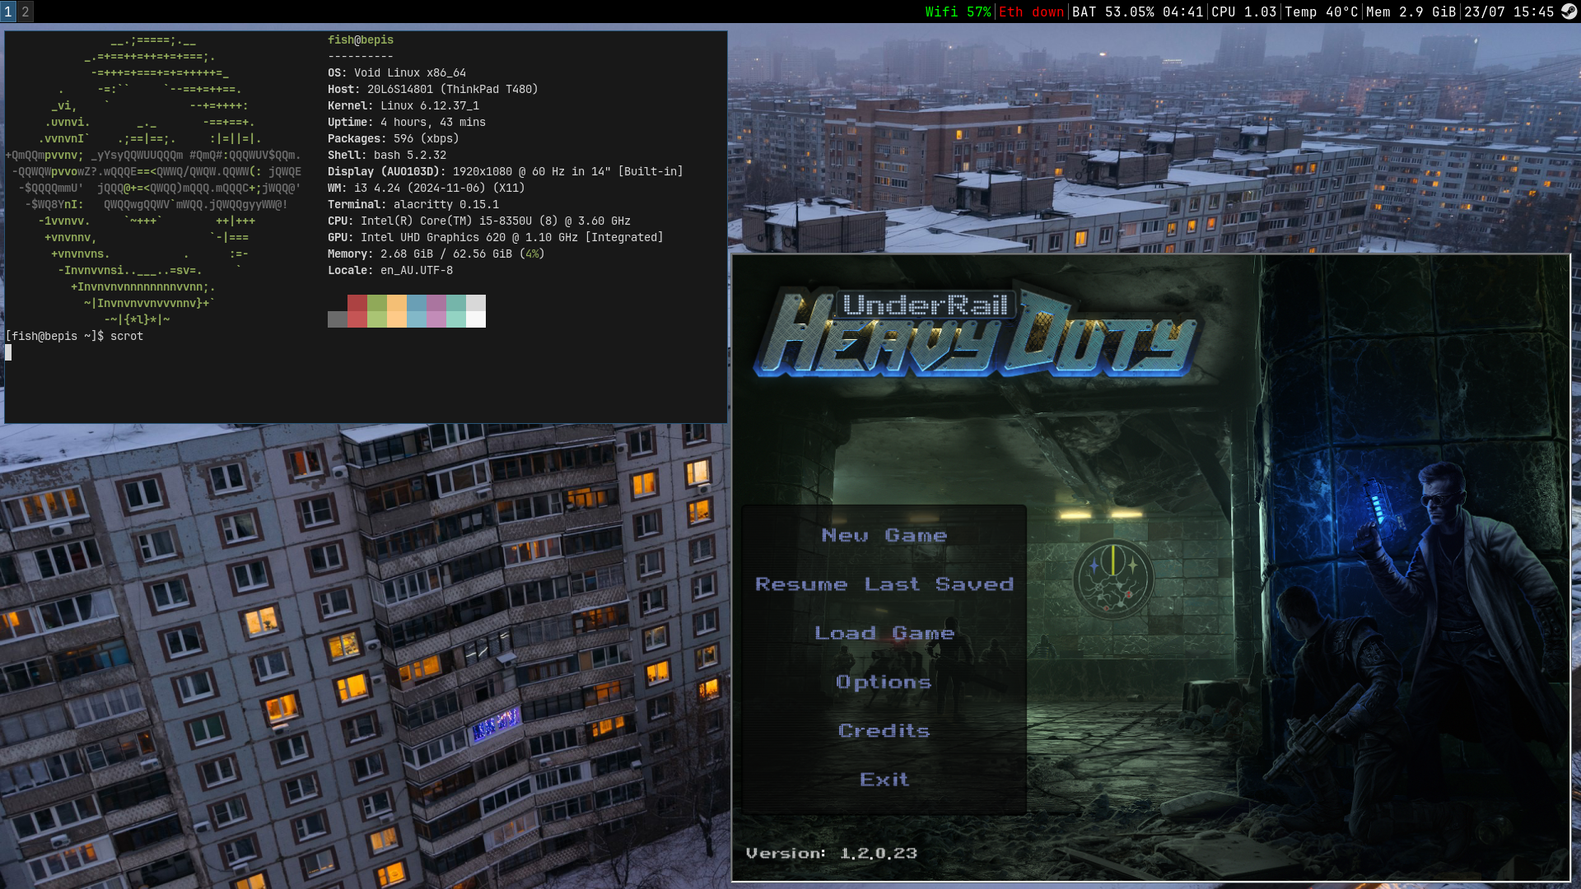Pick the darker blue neofetch swatch
The height and width of the screenshot is (889, 1581).
click(x=417, y=303)
